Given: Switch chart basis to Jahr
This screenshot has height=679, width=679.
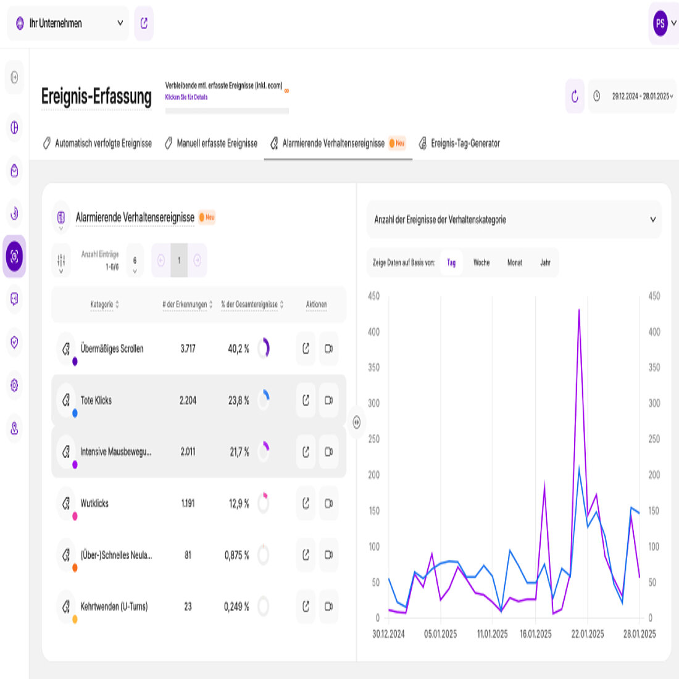Looking at the screenshot, I should point(545,262).
